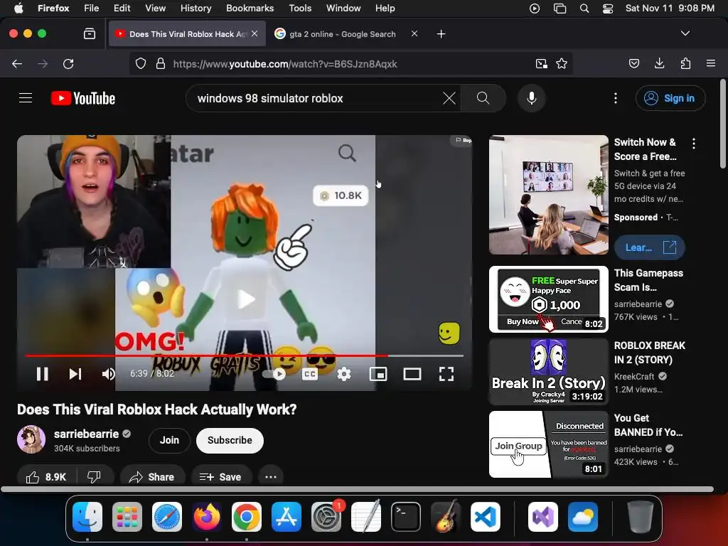Open YouTube settings three-dot menu
The width and height of the screenshot is (728, 546).
(616, 98)
